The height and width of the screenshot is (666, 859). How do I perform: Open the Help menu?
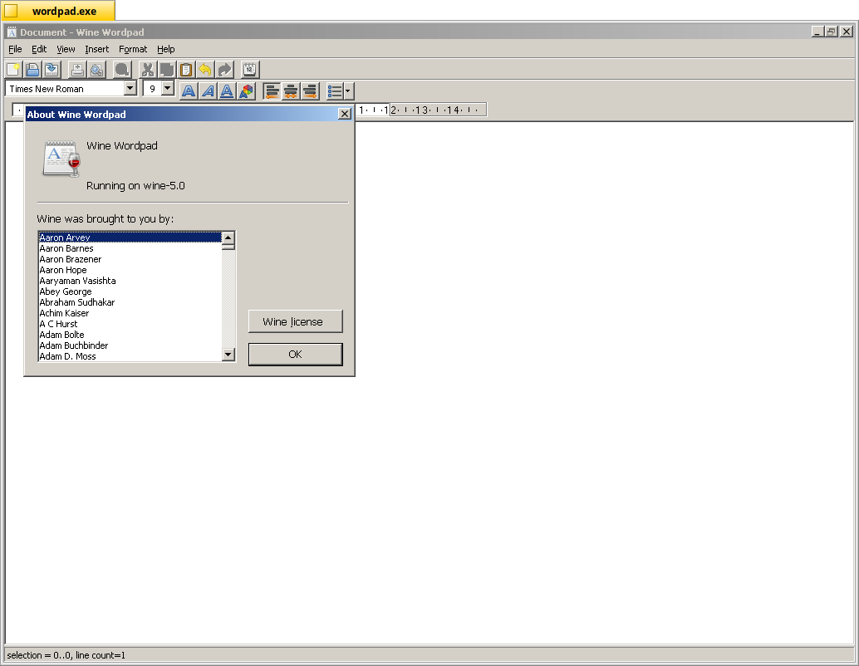(166, 49)
